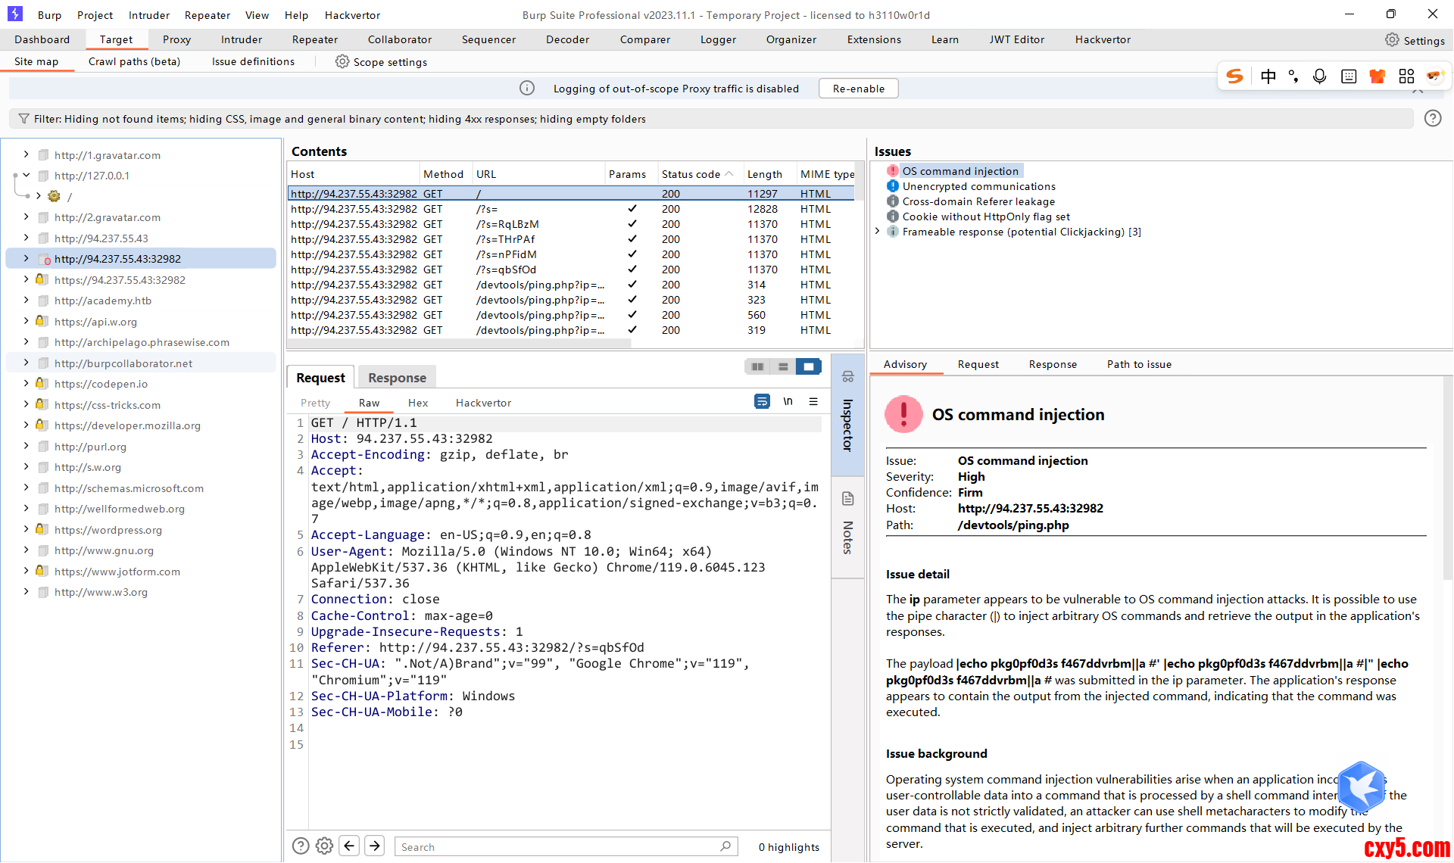Image resolution: width=1454 pixels, height=863 pixels.
Task: Open Scope settings
Action: coord(381,62)
